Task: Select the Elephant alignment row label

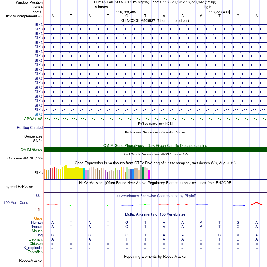Action: 35,239
